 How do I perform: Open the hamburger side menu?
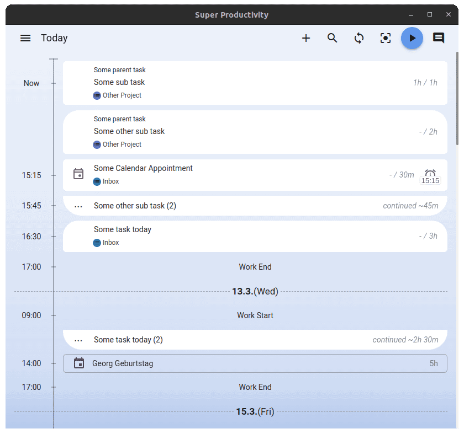point(25,38)
